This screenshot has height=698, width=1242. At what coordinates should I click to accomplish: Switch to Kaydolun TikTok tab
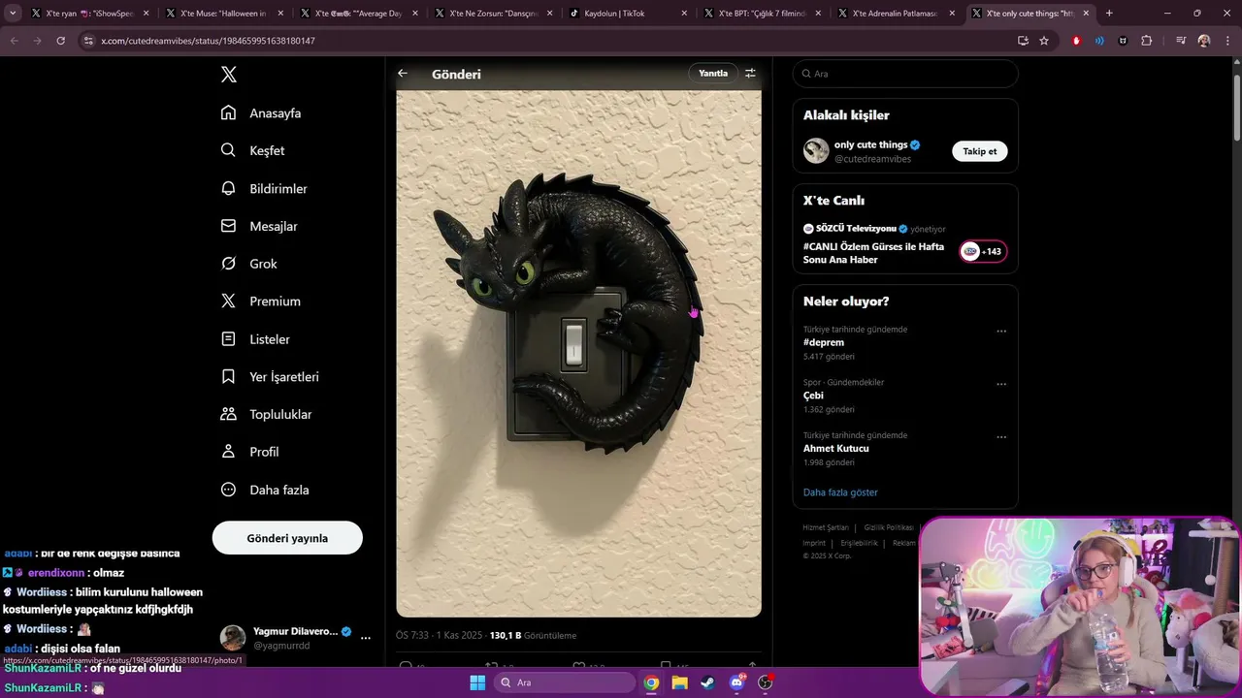[x=628, y=14]
